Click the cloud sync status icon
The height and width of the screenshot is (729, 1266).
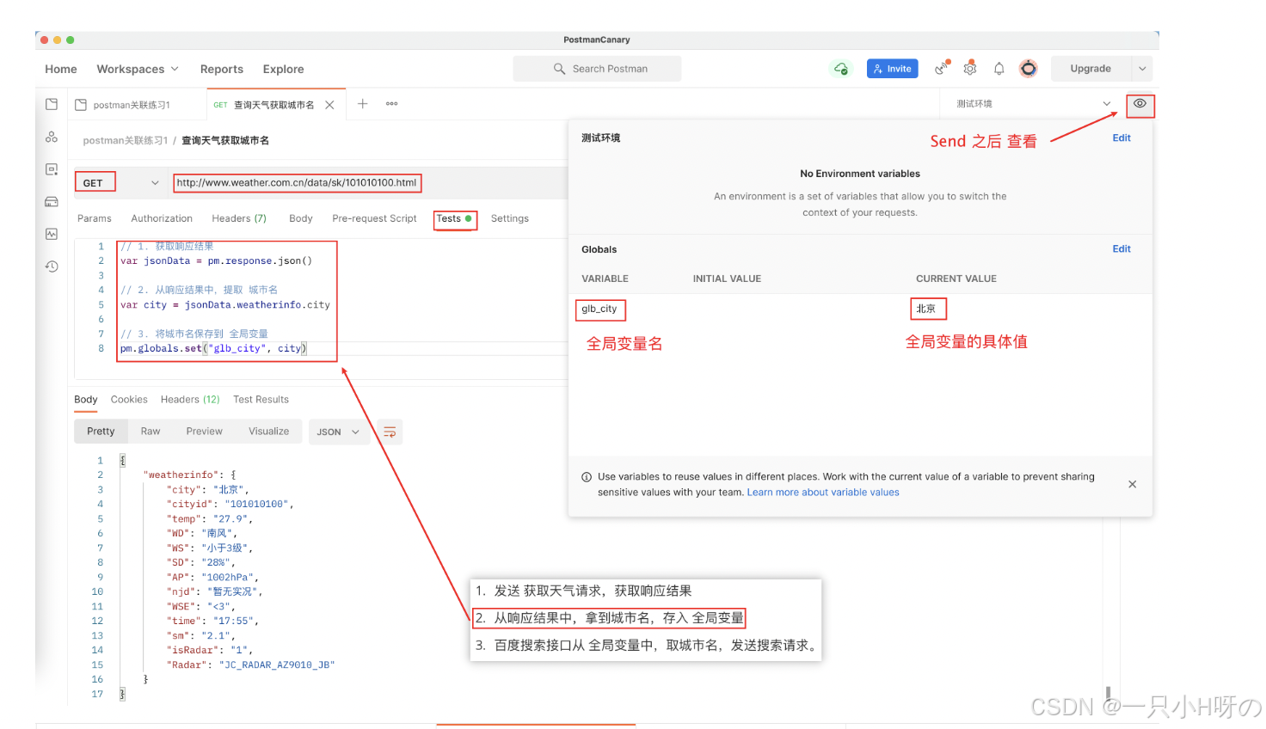[x=841, y=69]
